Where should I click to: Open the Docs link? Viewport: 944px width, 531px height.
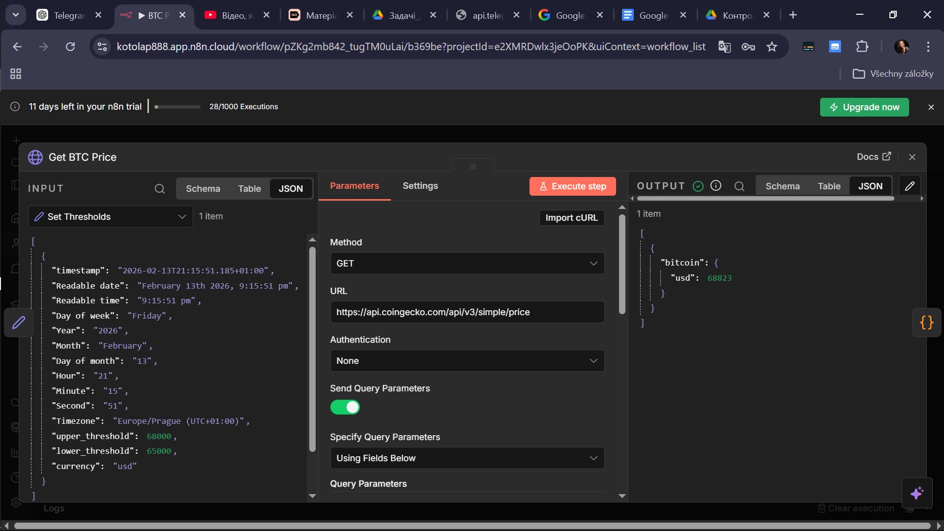click(874, 157)
